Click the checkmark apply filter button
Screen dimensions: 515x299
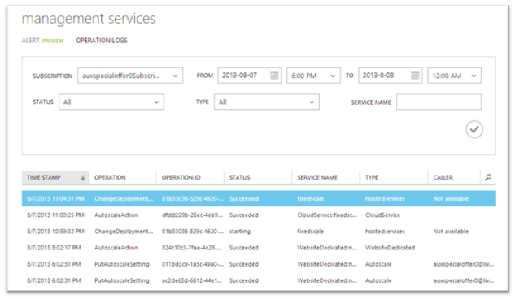[474, 129]
